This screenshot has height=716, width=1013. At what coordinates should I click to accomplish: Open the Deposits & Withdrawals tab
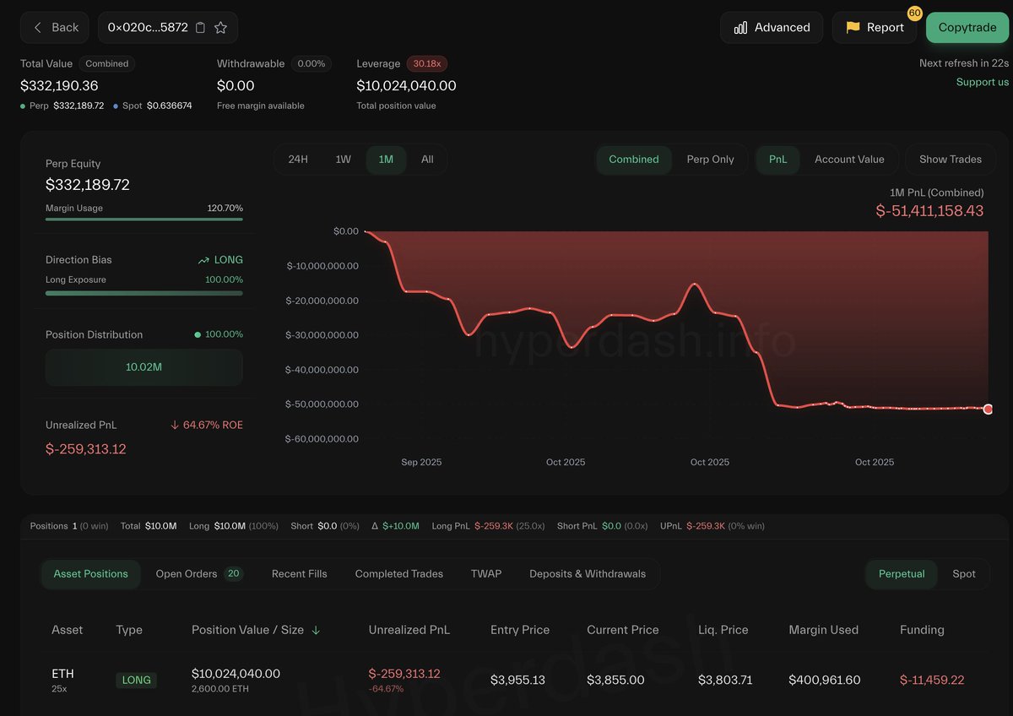point(588,573)
